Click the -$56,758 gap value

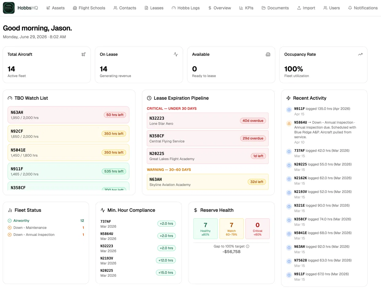[231, 252]
